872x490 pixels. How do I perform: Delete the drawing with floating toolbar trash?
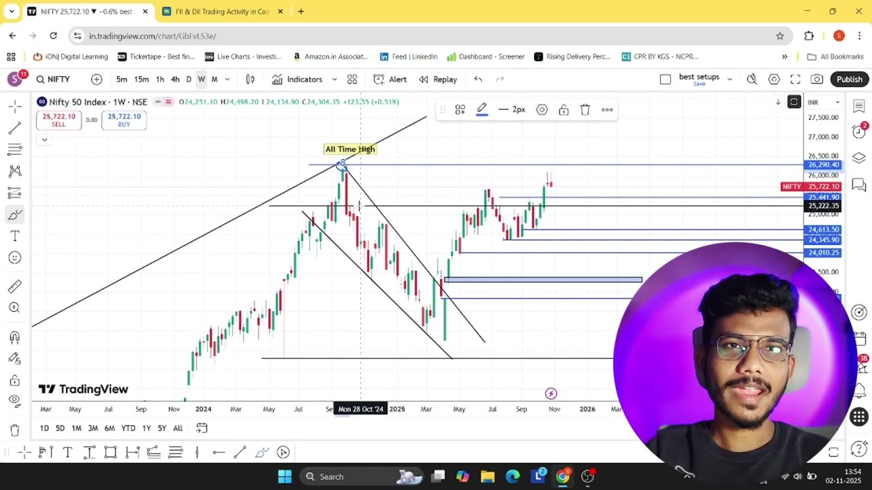585,110
